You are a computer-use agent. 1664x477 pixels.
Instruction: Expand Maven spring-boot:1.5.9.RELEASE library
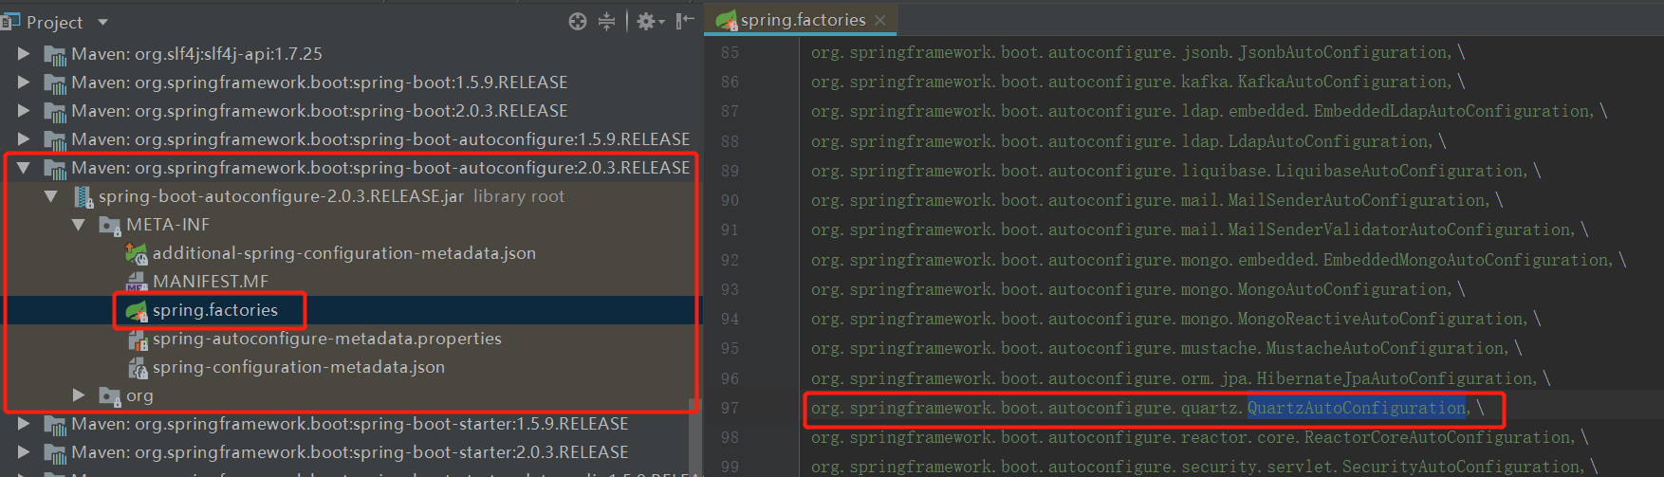[x=24, y=83]
